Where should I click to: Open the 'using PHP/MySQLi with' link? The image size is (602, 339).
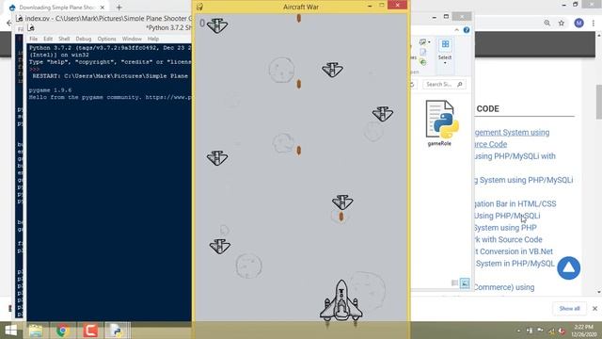[x=515, y=156]
